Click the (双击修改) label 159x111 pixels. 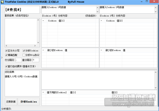[91, 16]
